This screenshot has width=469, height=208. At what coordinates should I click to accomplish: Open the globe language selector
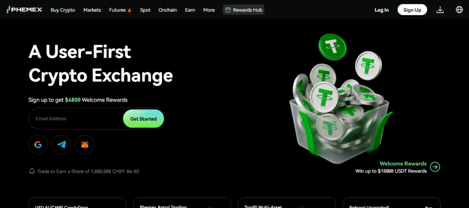[459, 10]
